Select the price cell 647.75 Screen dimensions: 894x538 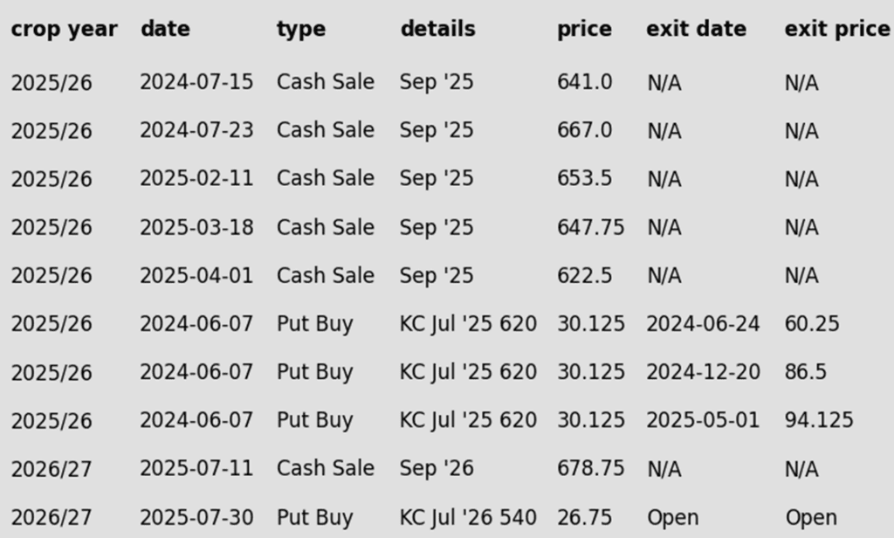591,227
